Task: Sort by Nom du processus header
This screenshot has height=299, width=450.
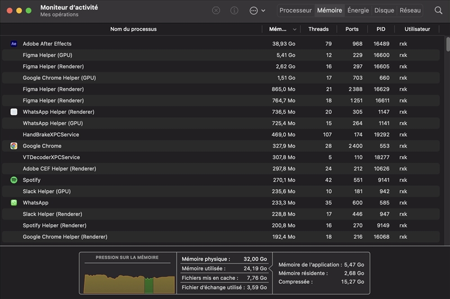Action: coord(133,29)
